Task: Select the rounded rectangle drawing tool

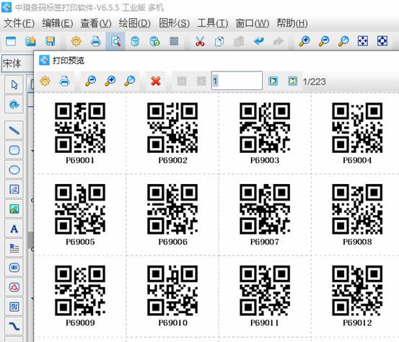Action: click(x=14, y=150)
